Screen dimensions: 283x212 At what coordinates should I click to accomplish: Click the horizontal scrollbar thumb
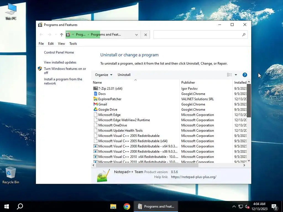(147, 165)
